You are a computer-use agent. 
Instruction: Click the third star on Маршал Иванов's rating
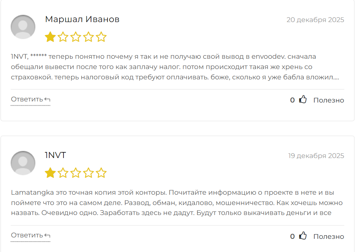point(76,37)
